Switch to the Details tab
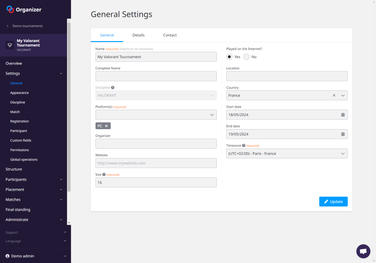The width and height of the screenshot is (376, 263). [138, 35]
